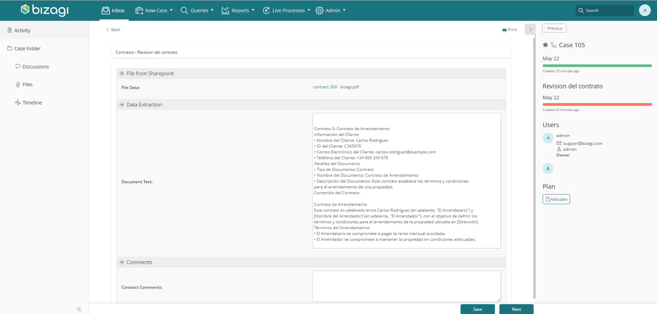
Task: Click the page vertical scrollbar
Action: [534, 169]
